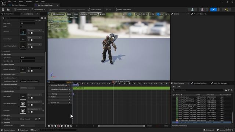Open the Export Asset dropdown
The height and width of the screenshot is (132, 235).
[95, 10]
